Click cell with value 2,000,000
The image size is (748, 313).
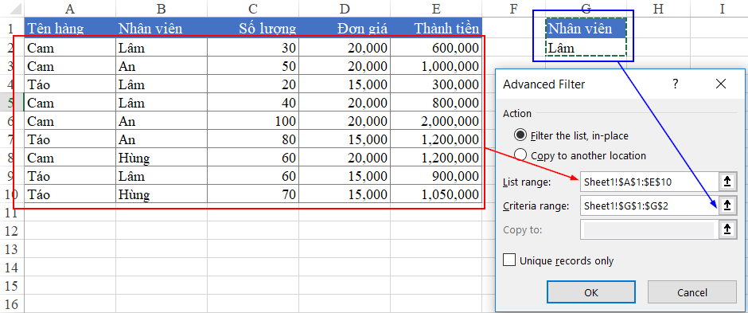point(436,121)
